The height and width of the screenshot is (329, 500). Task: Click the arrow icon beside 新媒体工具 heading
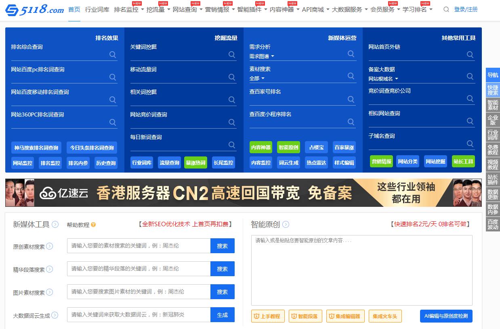(55, 225)
